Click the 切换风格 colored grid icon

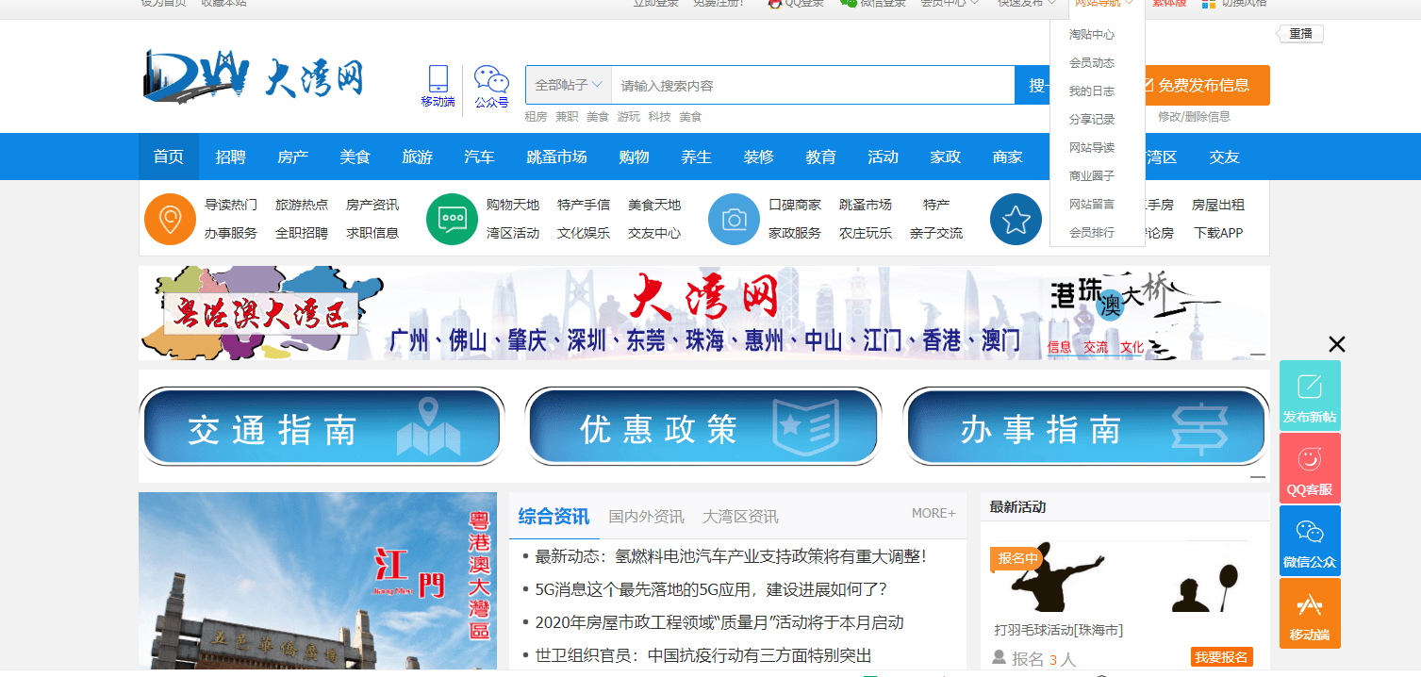1210,4
